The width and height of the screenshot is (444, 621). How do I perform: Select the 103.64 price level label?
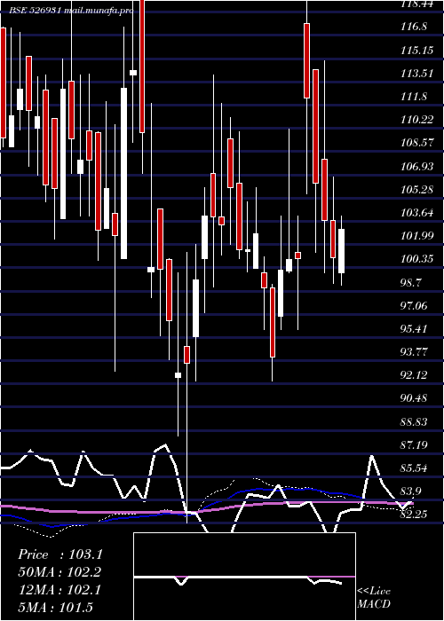417,213
